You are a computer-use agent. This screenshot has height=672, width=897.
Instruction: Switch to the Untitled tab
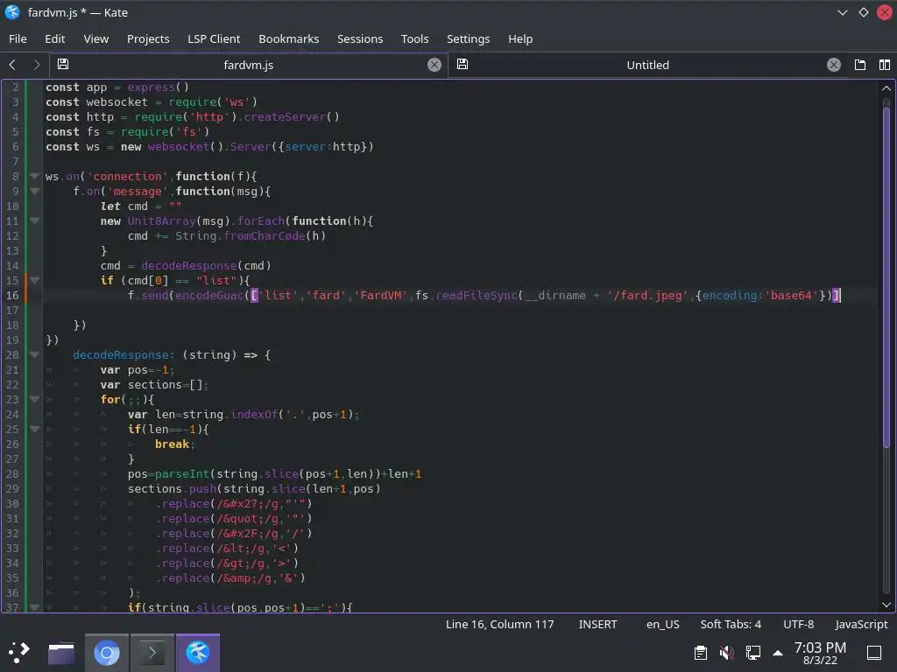647,65
